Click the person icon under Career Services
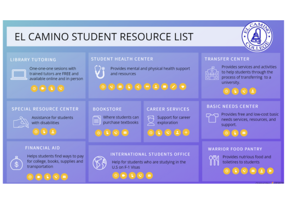This screenshot has height=204, width=287. point(177,132)
